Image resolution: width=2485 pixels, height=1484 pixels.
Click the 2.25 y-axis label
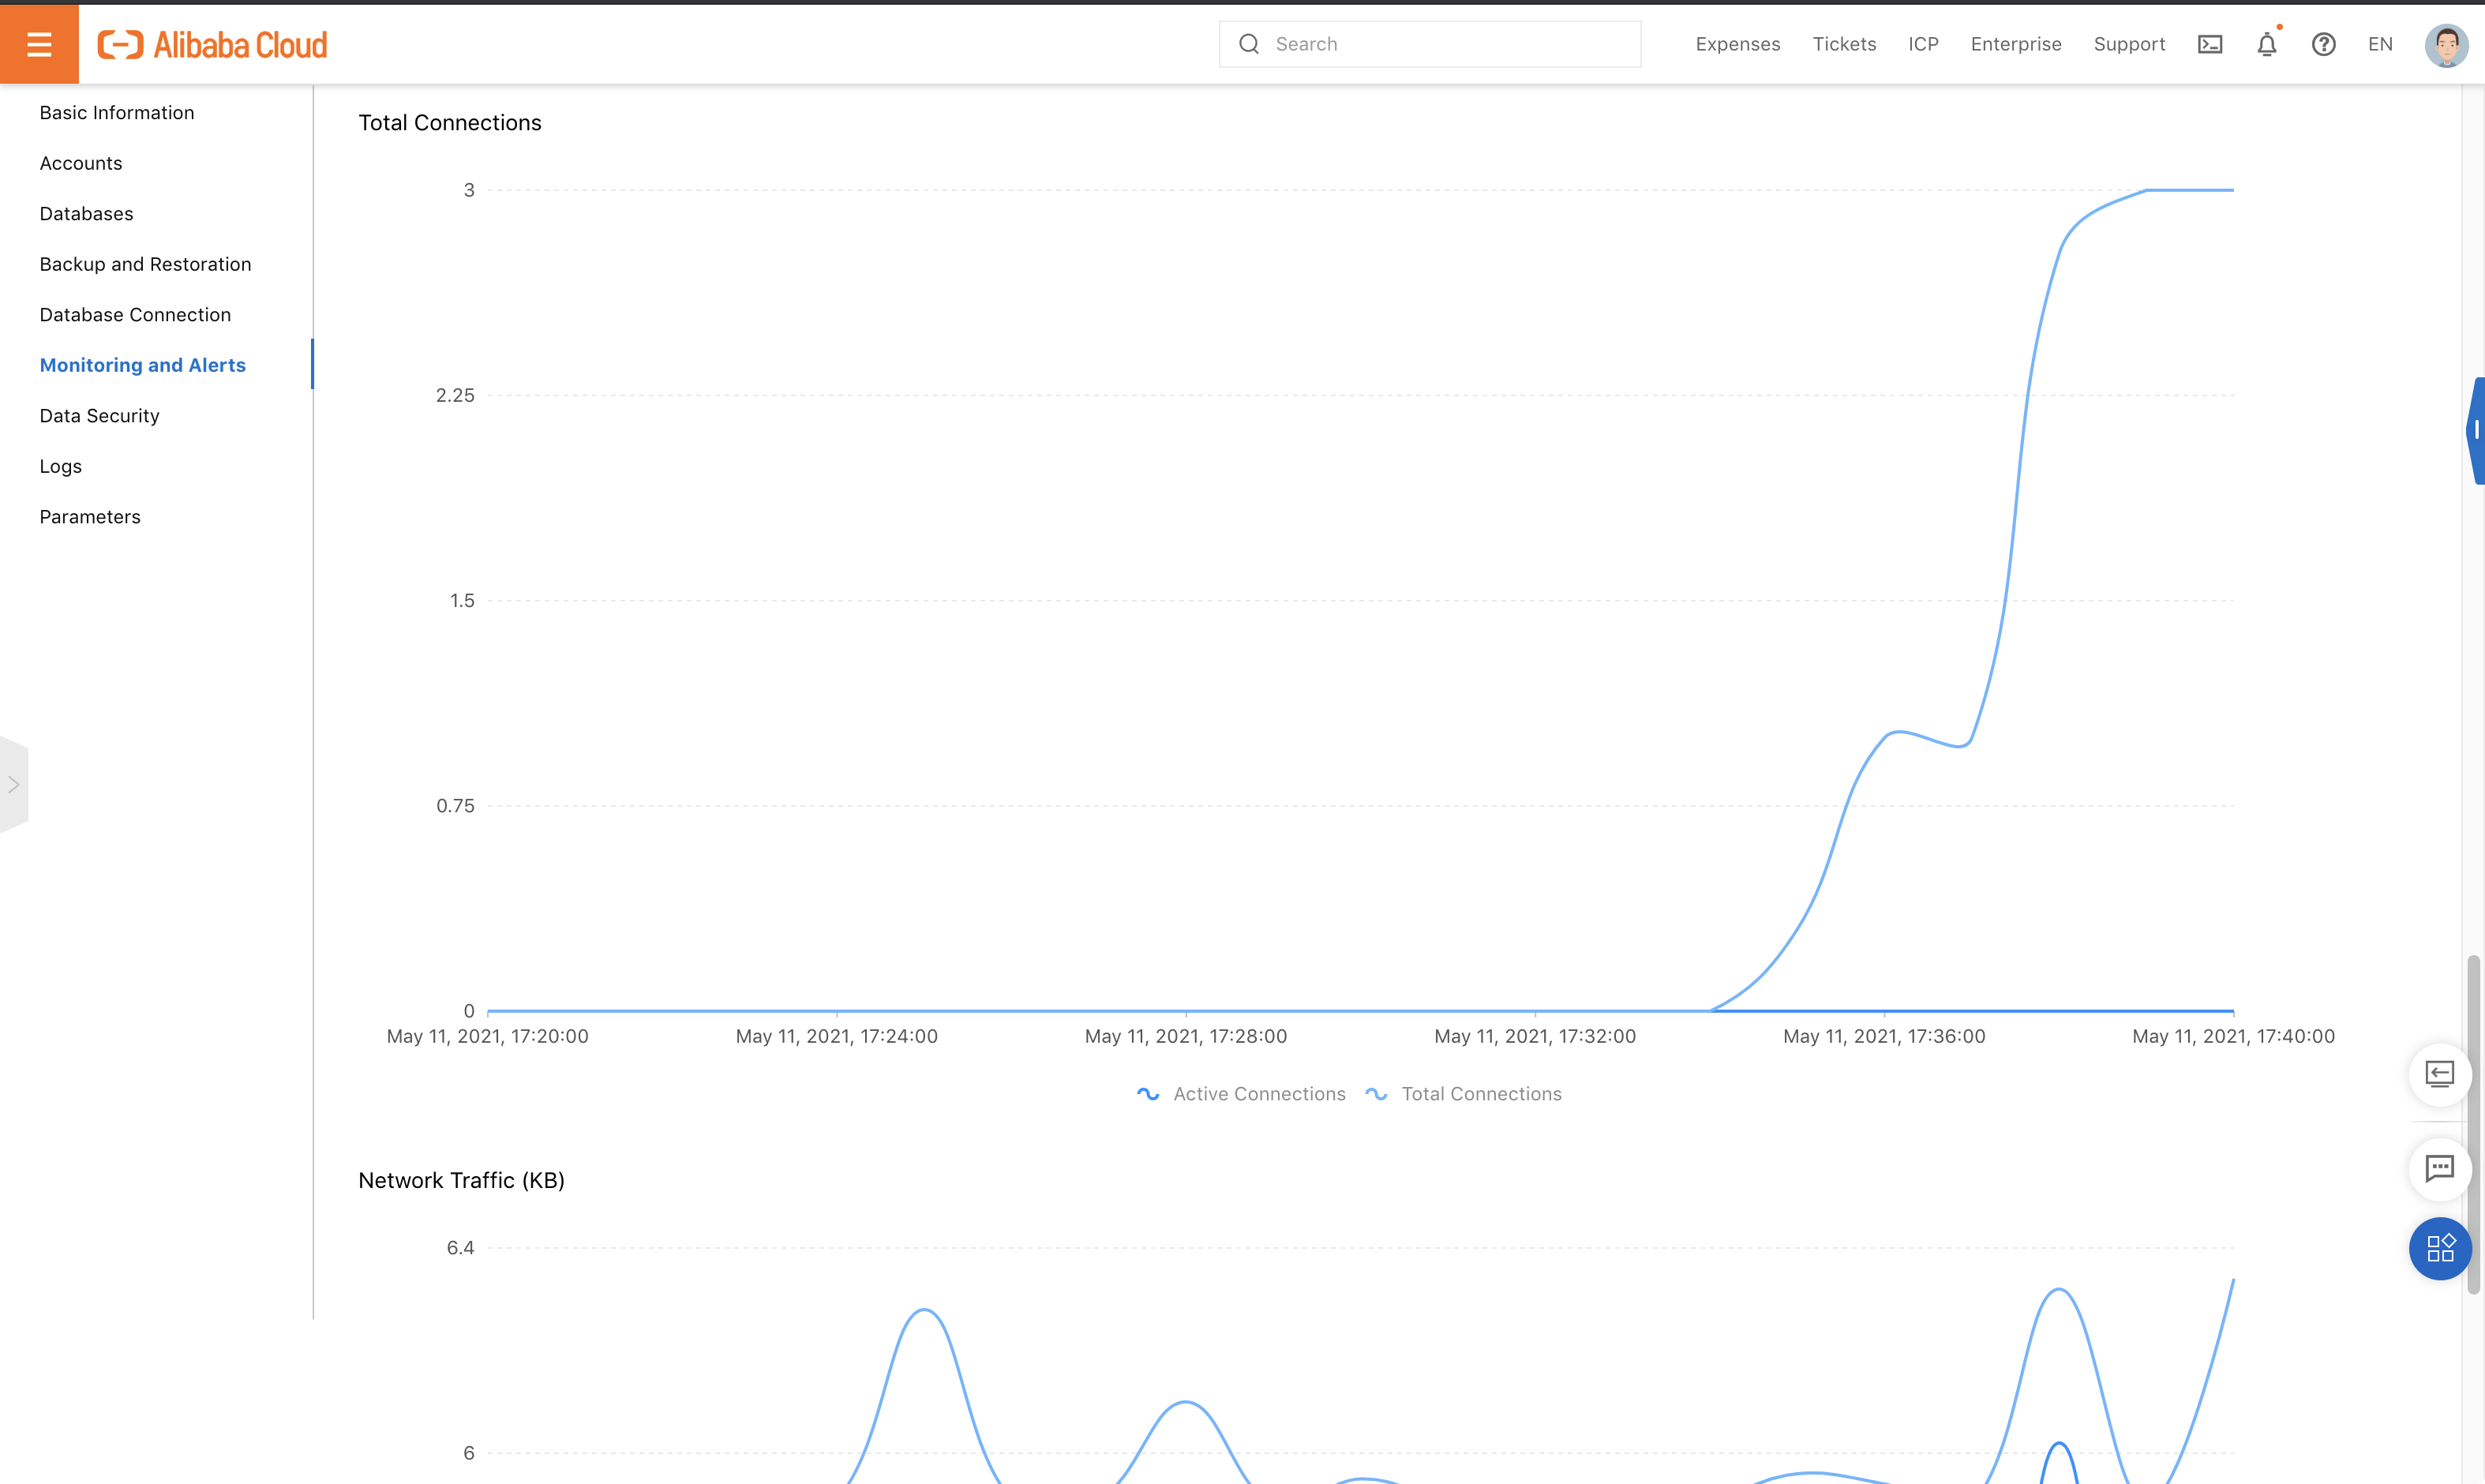[x=455, y=396]
